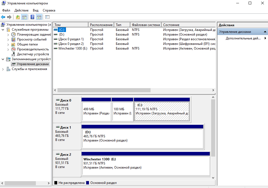
Task: Select the (Диск 0 раздел 2) volume row
Action: [134, 44]
